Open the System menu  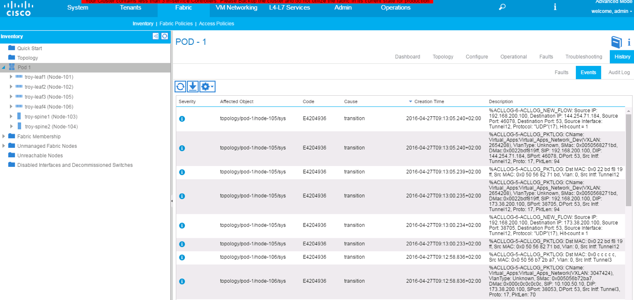tap(78, 8)
